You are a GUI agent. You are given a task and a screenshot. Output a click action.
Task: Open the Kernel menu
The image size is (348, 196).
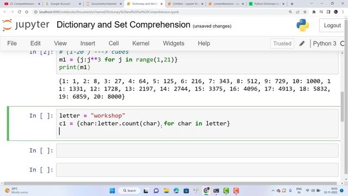pos(141,44)
